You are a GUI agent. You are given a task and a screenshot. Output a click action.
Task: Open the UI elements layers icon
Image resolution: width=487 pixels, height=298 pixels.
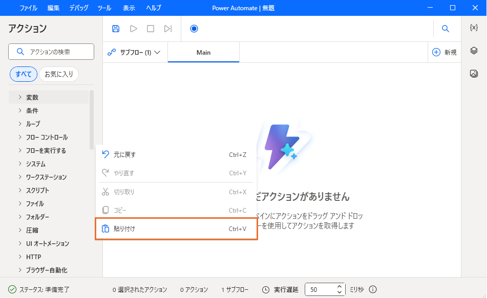pos(474,51)
